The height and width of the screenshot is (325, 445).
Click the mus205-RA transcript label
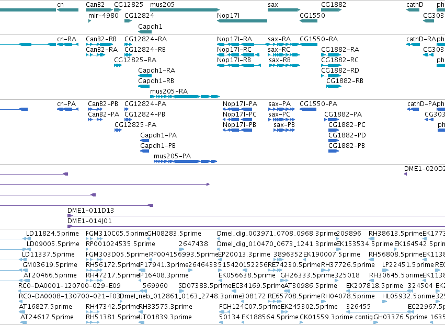(169, 91)
